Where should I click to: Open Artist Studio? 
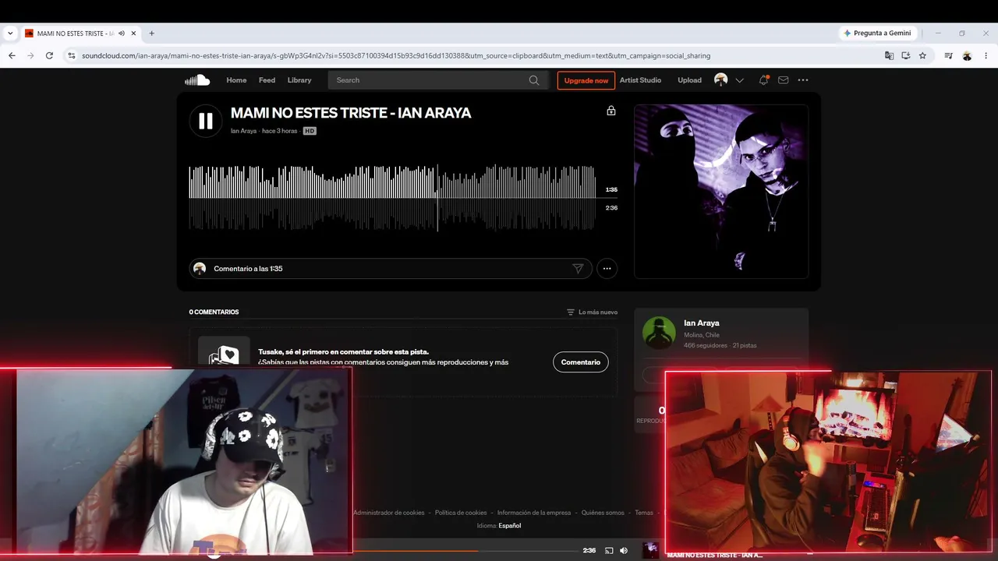640,80
